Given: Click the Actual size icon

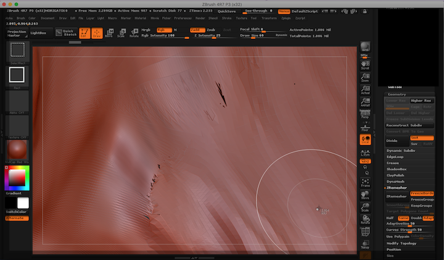Looking at the screenshot, I should click(x=365, y=90).
